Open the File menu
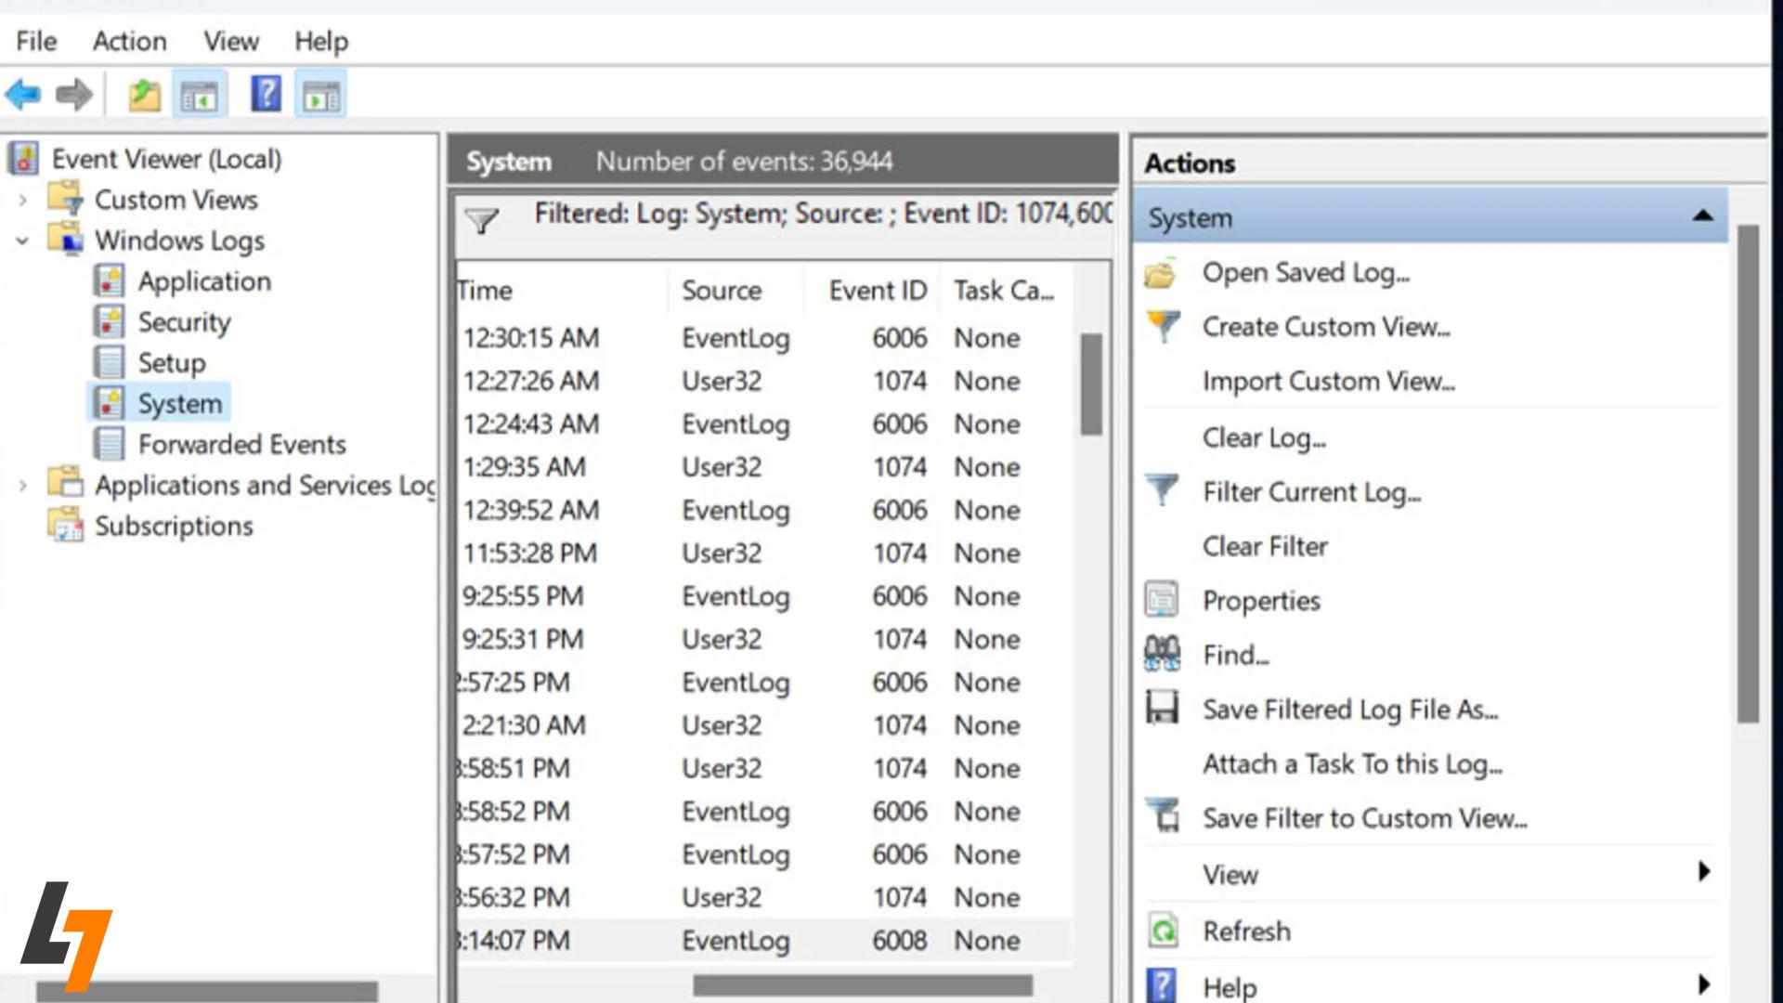Image resolution: width=1783 pixels, height=1003 pixels. 36,41
